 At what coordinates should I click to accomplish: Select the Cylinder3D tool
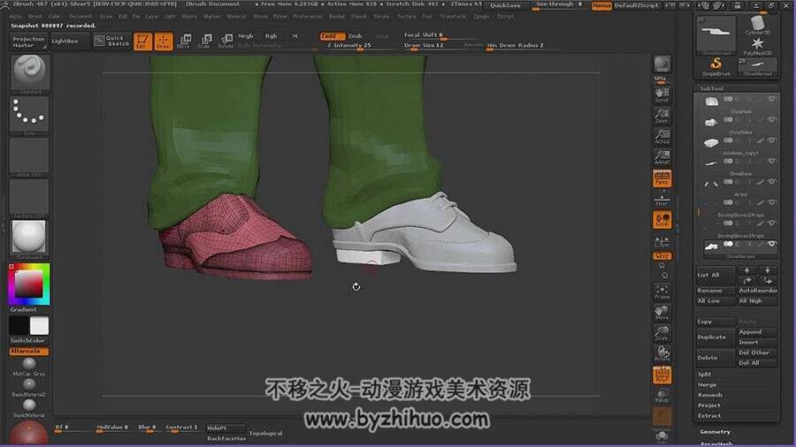757,25
